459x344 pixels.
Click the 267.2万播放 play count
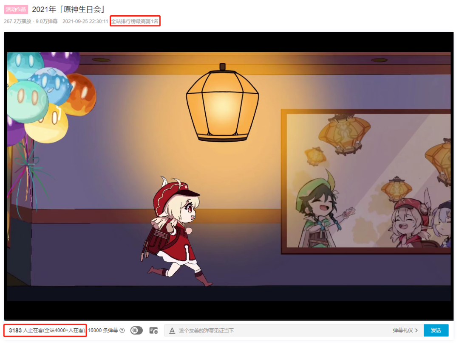pyautogui.click(x=17, y=21)
